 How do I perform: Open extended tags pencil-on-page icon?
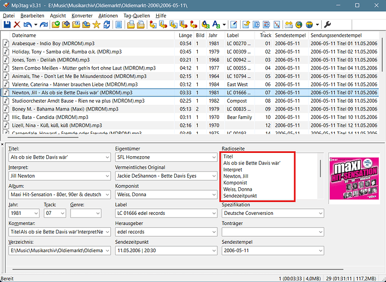(x=234, y=25)
